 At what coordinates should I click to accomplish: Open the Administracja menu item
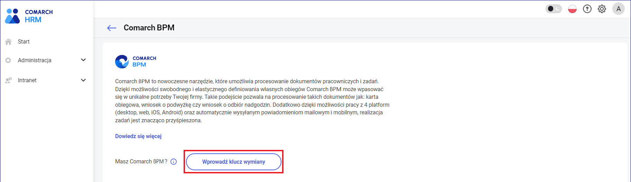click(35, 60)
